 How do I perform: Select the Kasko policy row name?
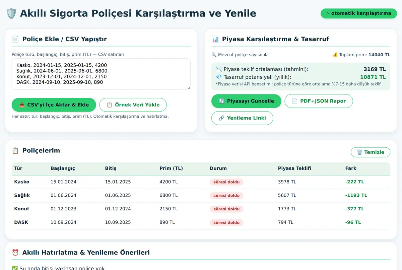coord(22,182)
